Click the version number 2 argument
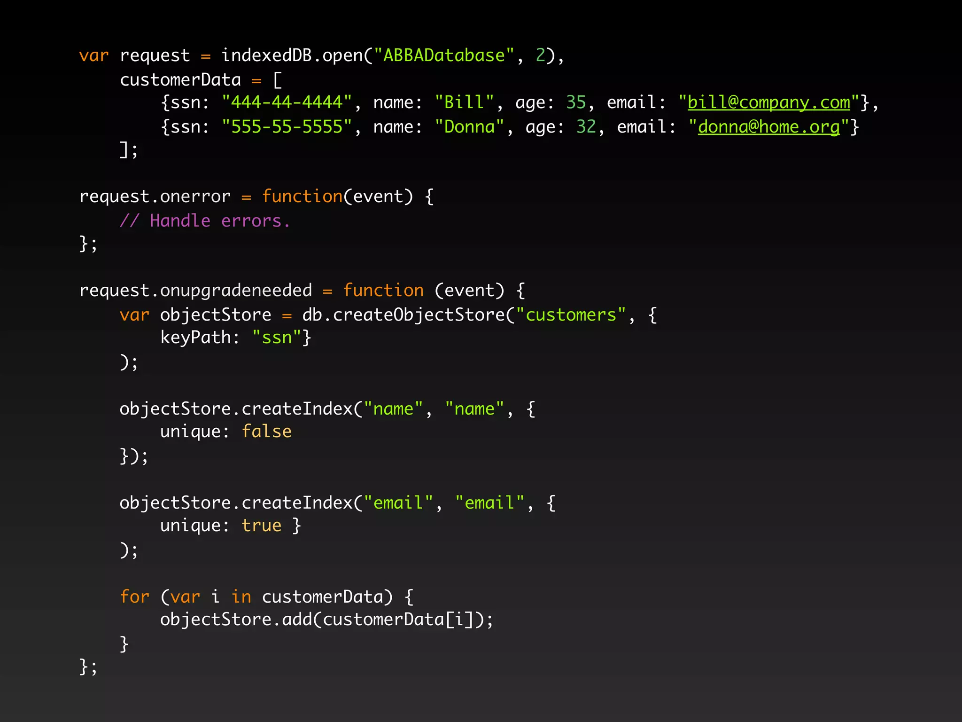Screen dimensions: 962x722 [x=540, y=55]
